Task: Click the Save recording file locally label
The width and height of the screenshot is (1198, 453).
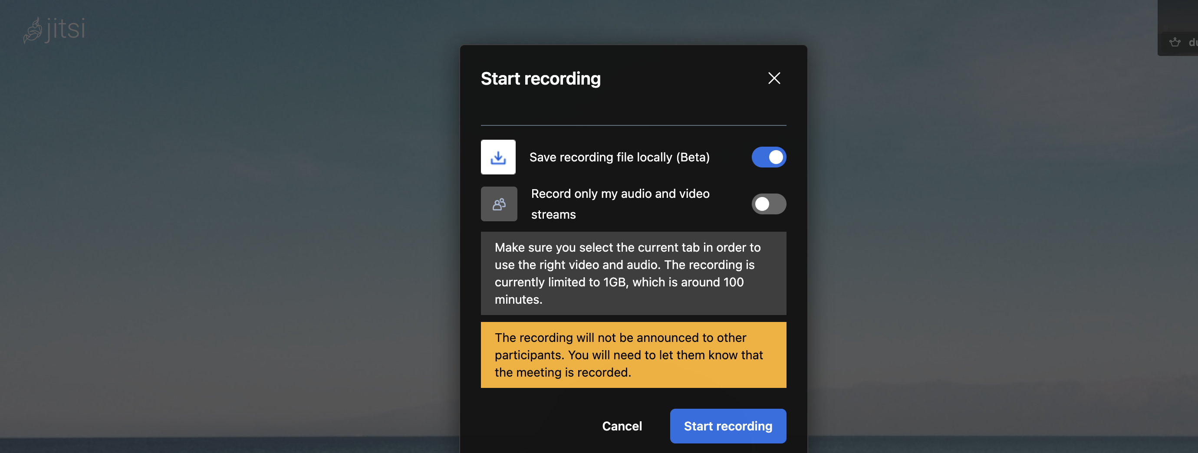Action: click(x=619, y=157)
